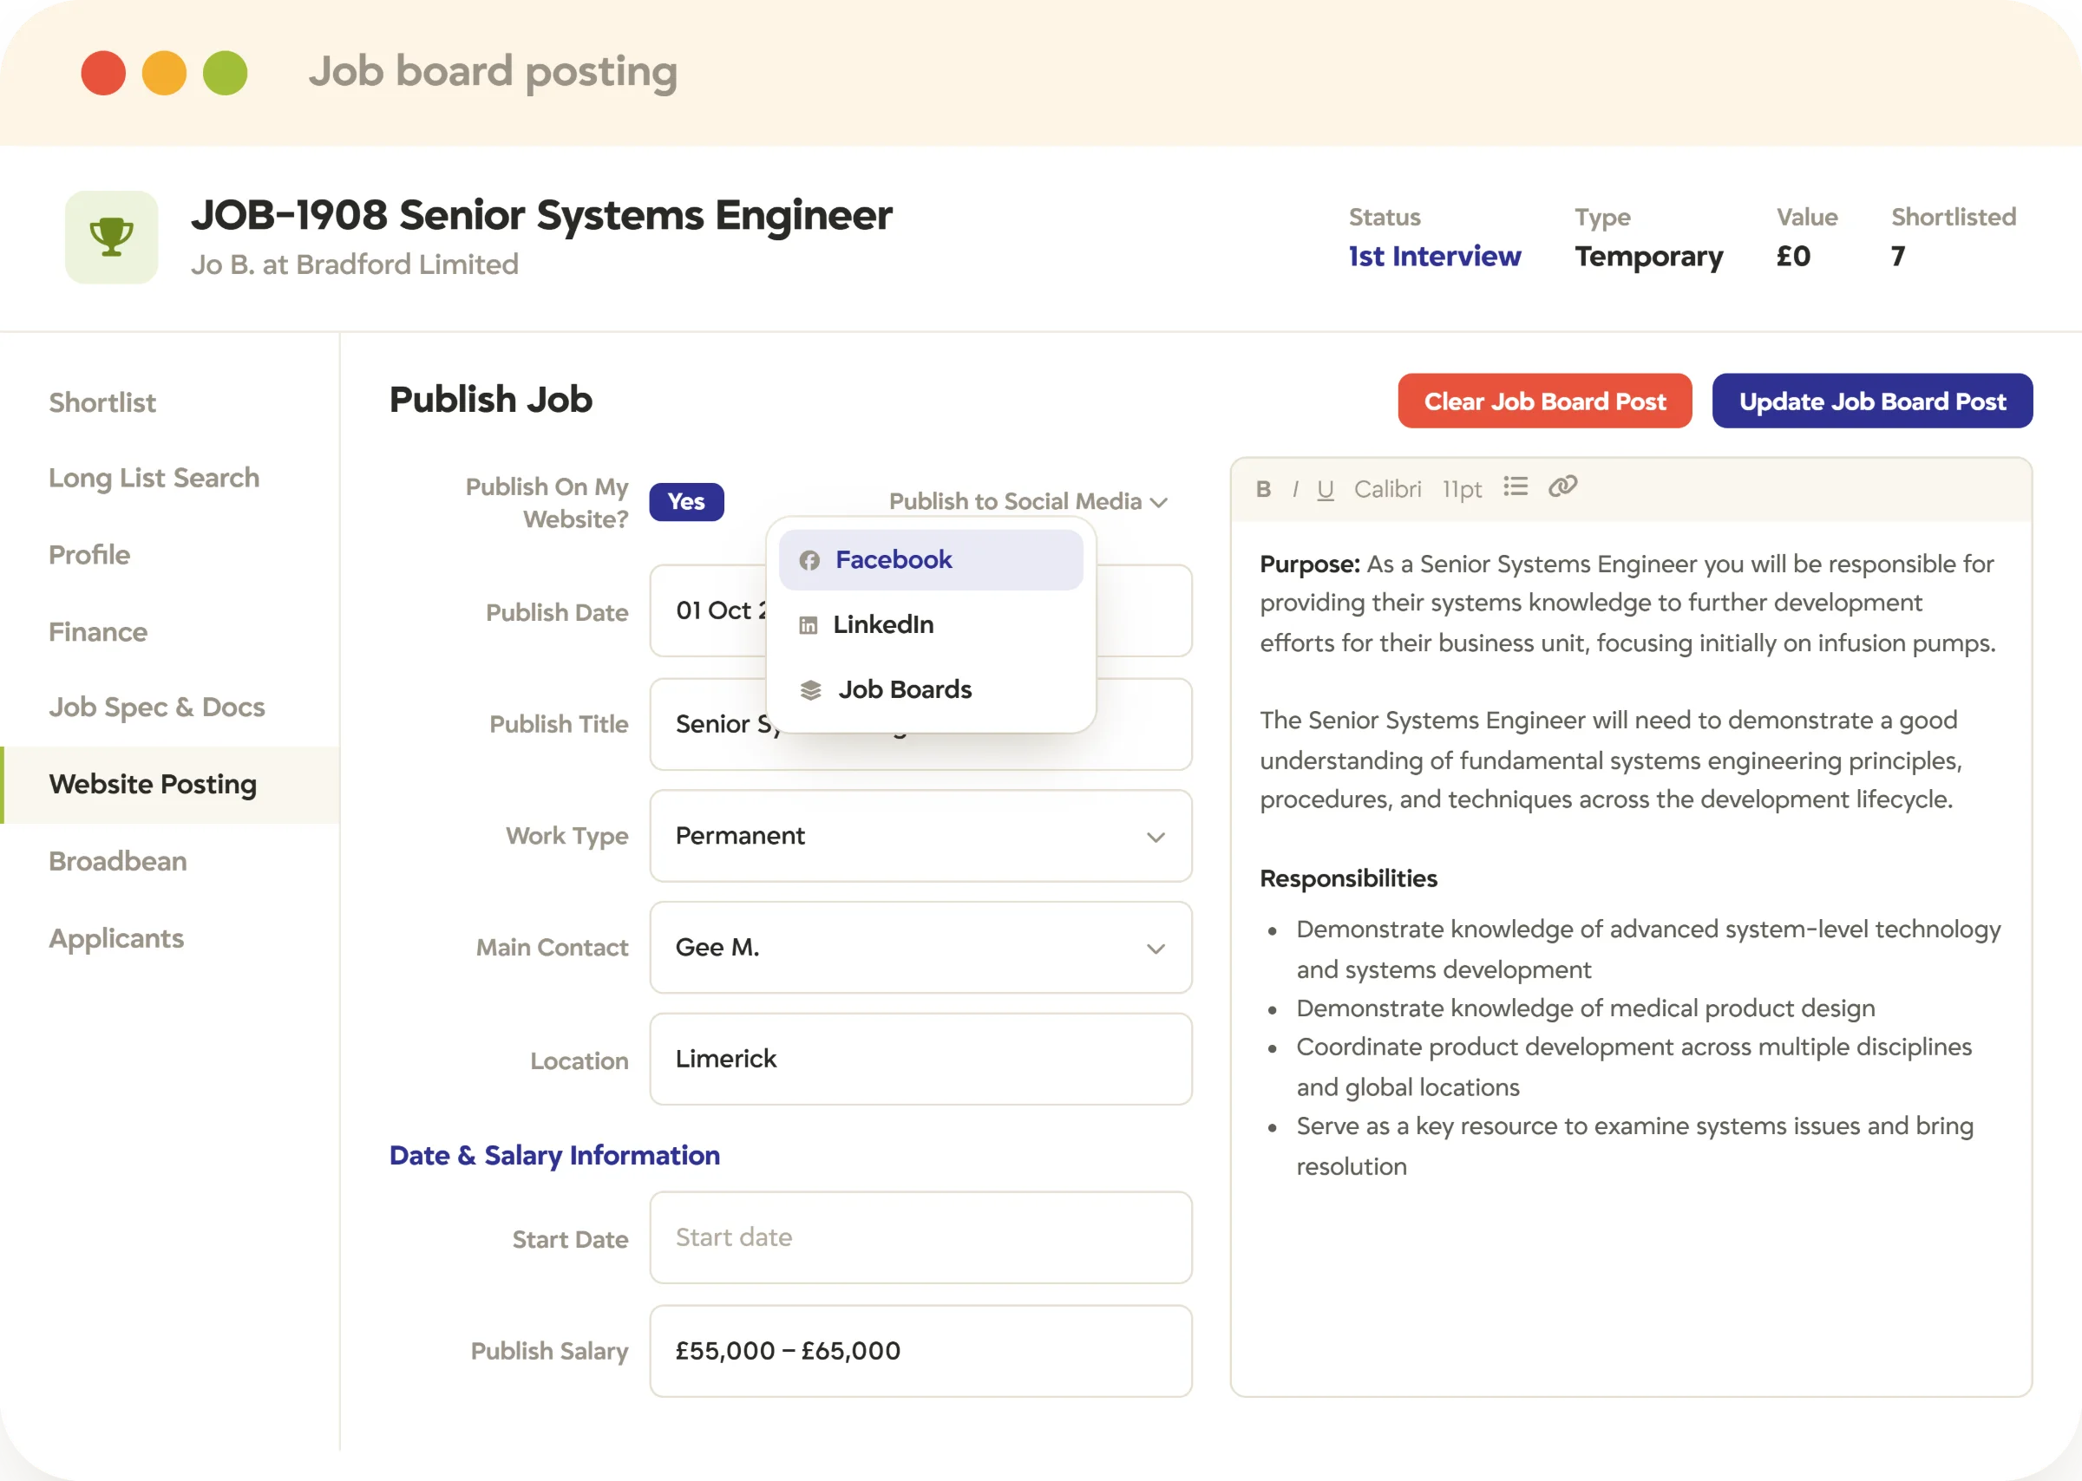Change the Calibri font selector
The image size is (2082, 1481).
(1387, 490)
